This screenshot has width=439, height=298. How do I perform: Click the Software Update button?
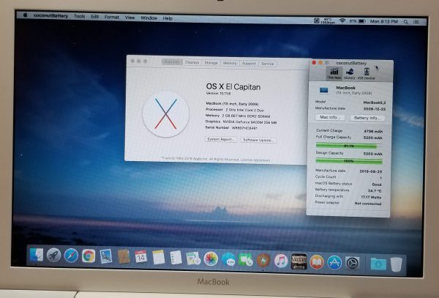pyautogui.click(x=259, y=139)
